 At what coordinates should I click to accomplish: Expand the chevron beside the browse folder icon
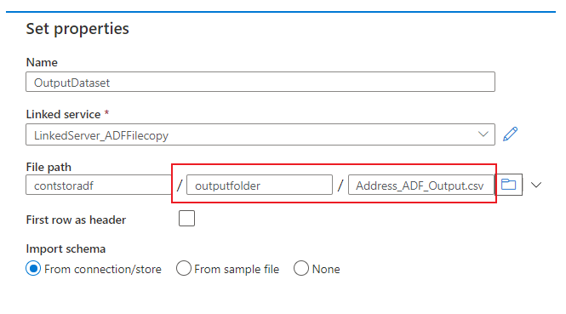tap(536, 186)
